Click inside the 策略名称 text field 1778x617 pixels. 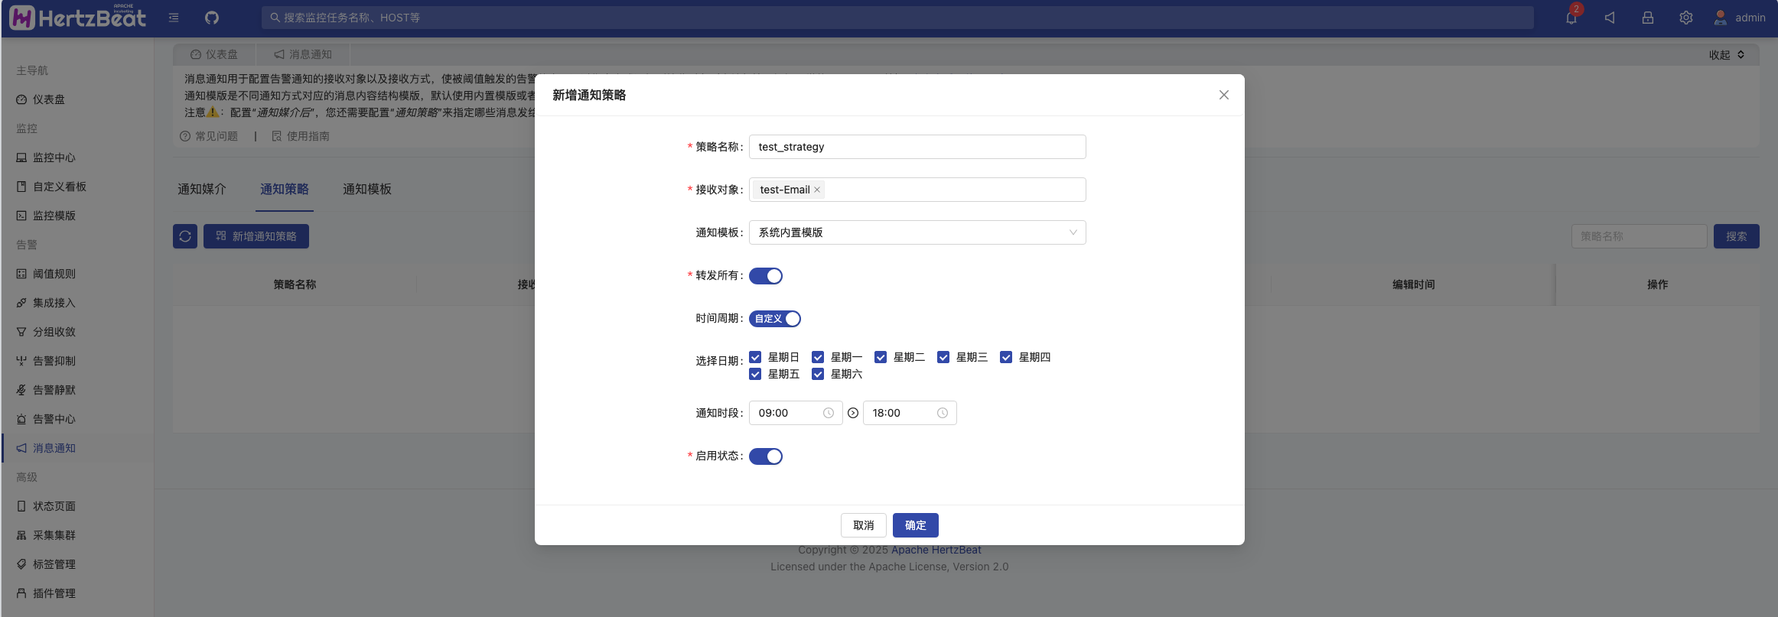pos(917,147)
